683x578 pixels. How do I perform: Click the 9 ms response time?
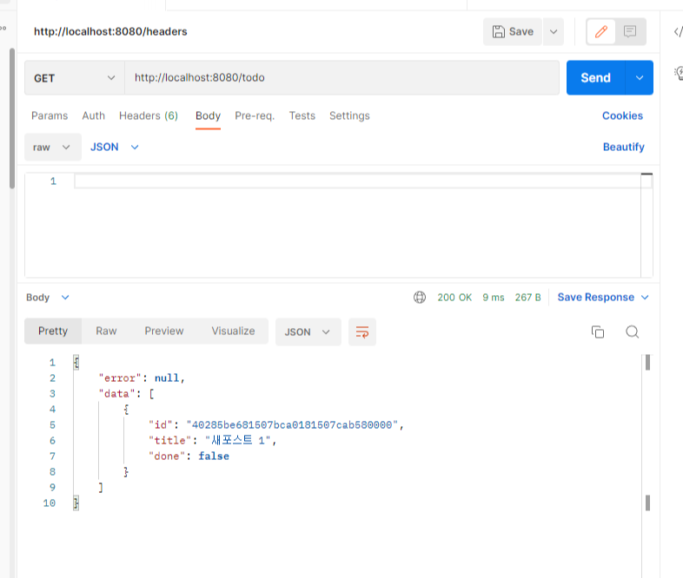pos(493,298)
